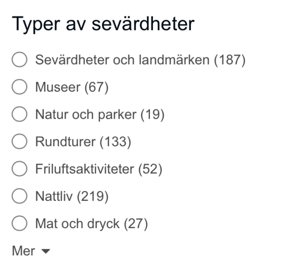
Task: Click the Mer text to show more
Action: pos(24,251)
